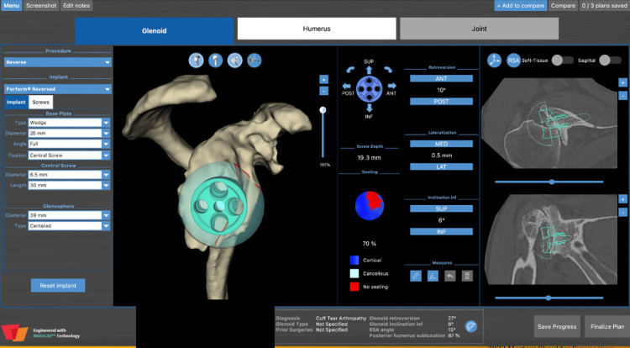Toggle the Soft-Tissue switch

563,61
